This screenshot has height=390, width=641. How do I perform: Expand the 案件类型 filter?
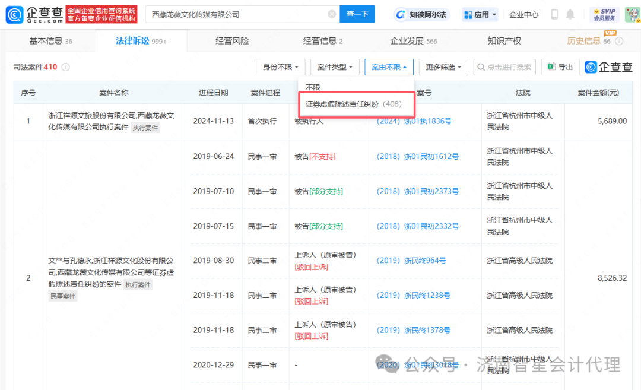(x=335, y=67)
